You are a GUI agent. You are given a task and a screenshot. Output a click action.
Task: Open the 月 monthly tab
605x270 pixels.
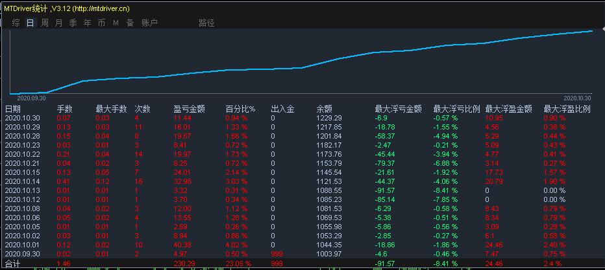click(58, 23)
